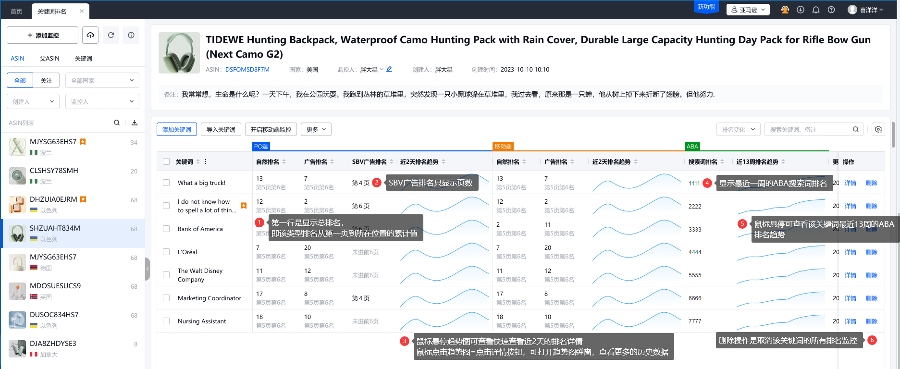This screenshot has width=900, height=369.
Task: Sort by PC 自然排名 column
Action: click(284, 162)
